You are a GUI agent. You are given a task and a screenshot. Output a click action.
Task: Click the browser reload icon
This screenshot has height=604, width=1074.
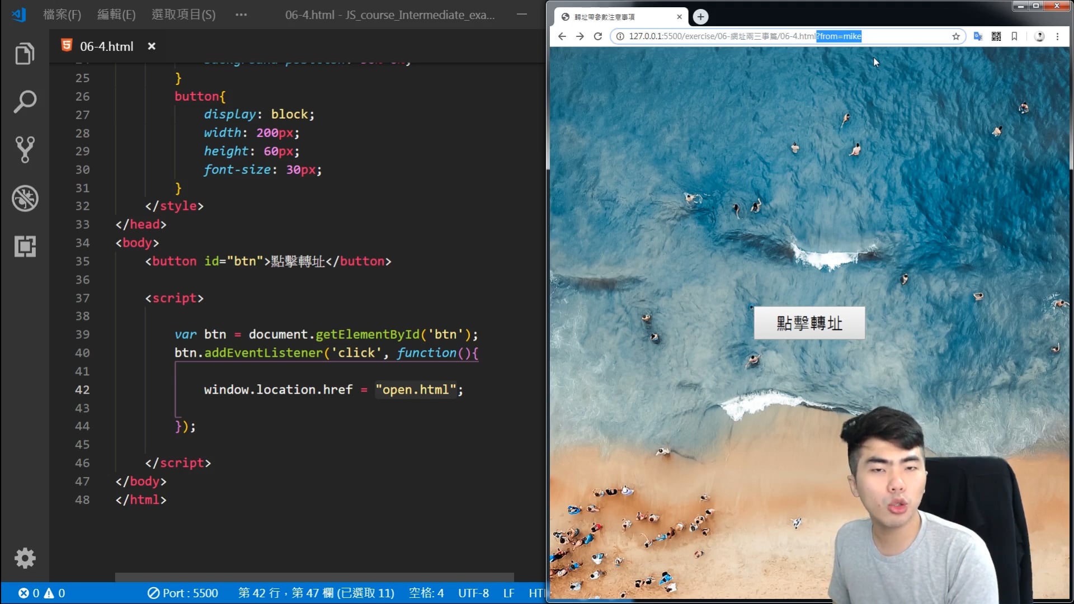click(597, 36)
